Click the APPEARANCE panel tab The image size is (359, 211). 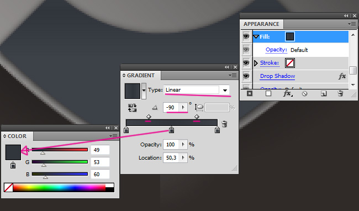click(x=261, y=24)
